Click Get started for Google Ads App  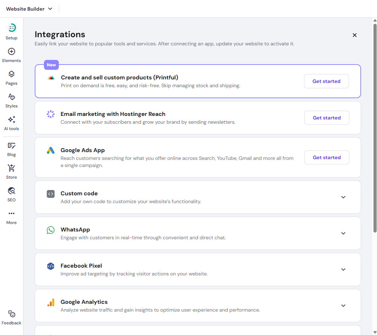pos(327,157)
